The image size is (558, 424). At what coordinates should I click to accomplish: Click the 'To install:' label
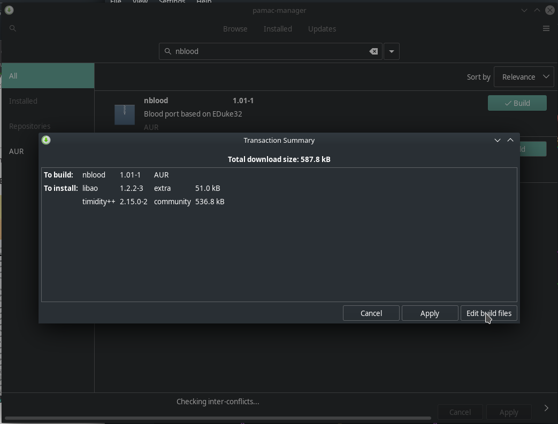61,188
